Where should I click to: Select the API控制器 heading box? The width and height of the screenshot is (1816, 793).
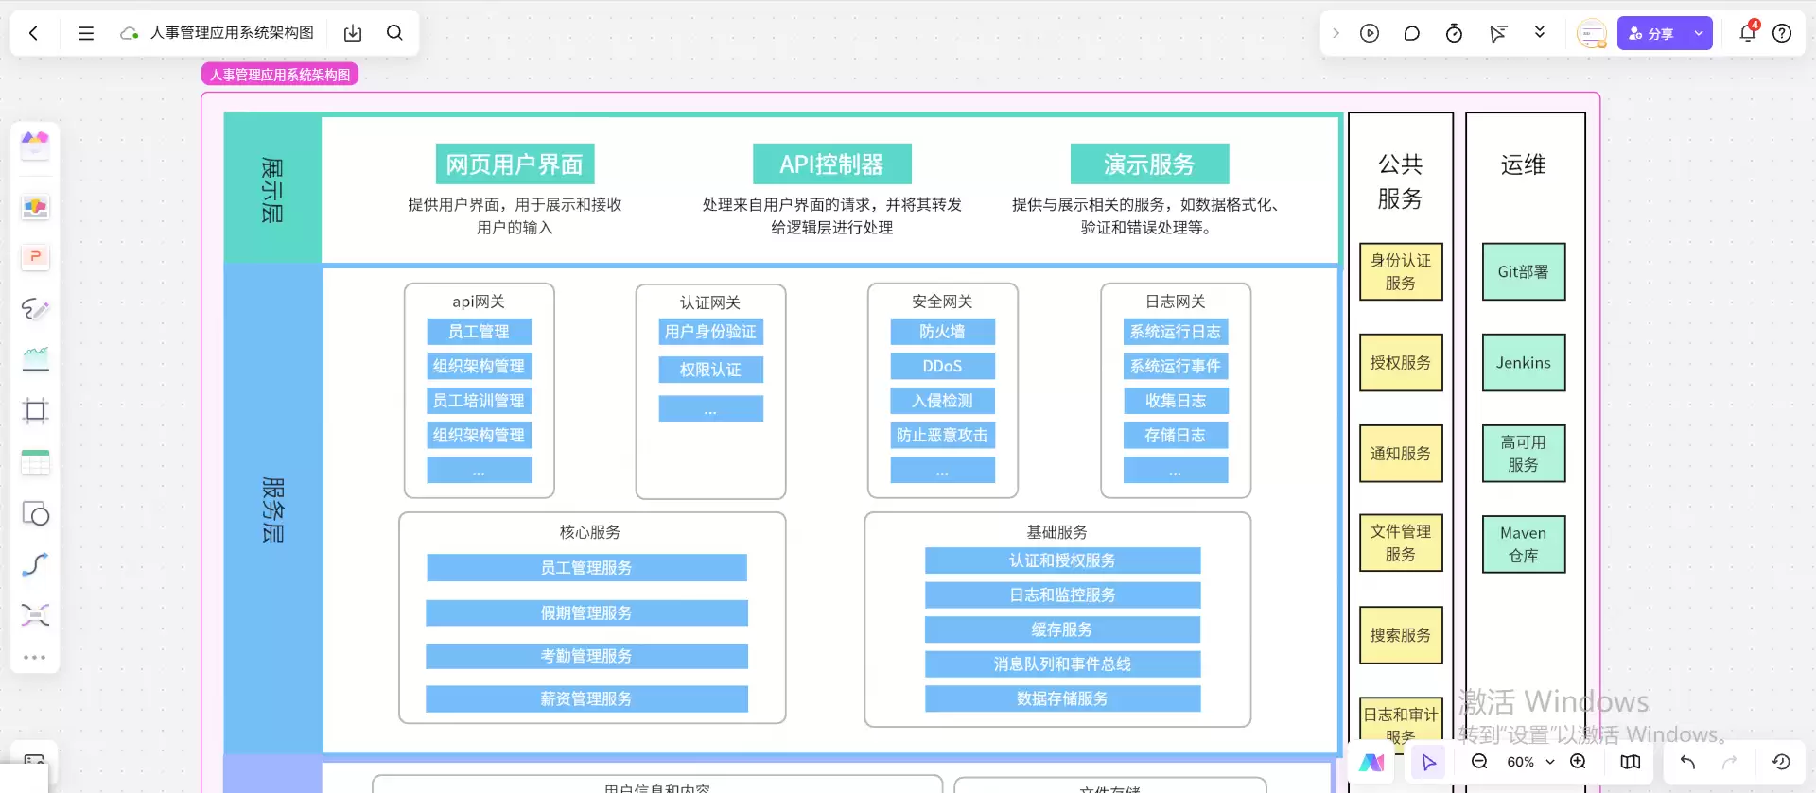(x=831, y=164)
